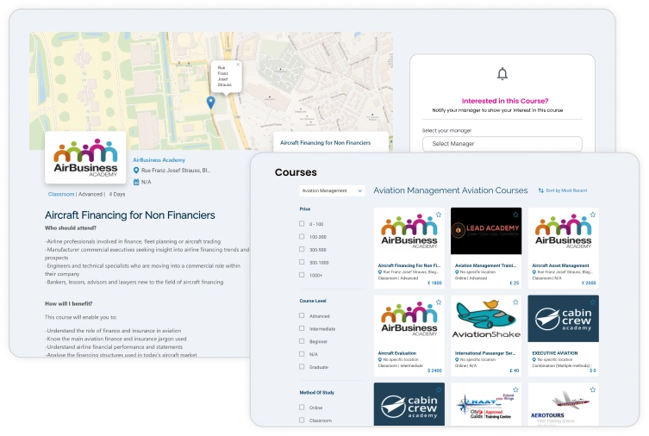Screen dimensions: 649x436
Task: Open Aviation Management Traini... course title
Action: [x=485, y=265]
